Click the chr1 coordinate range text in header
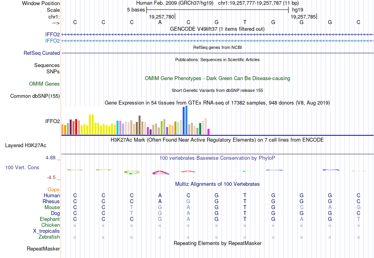 (x=258, y=3)
